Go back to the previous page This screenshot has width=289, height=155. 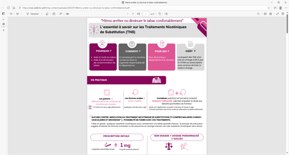(3, 8)
